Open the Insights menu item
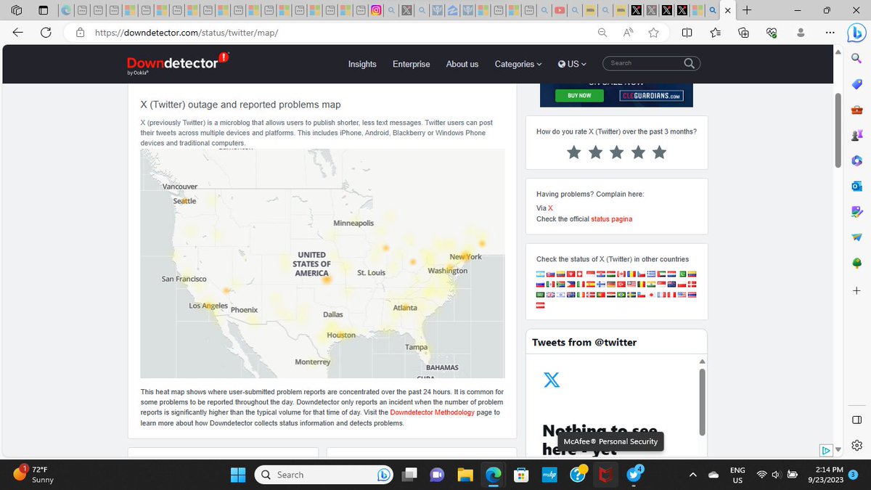This screenshot has height=490, width=871. tap(362, 64)
